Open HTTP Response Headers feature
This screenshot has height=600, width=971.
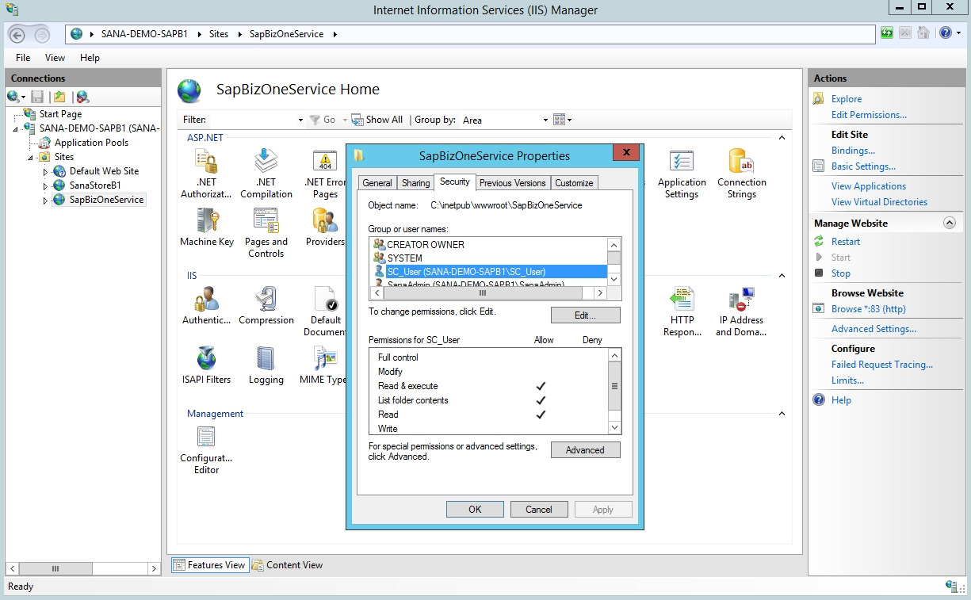coord(682,311)
